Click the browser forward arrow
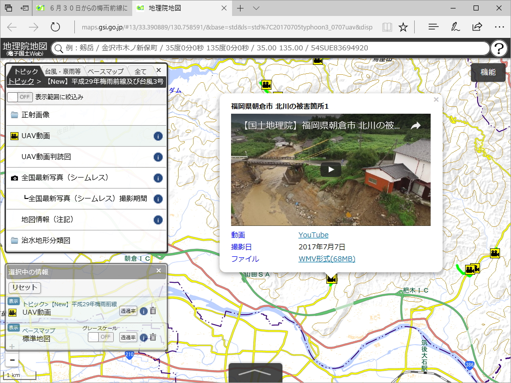The width and height of the screenshot is (511, 383). click(x=33, y=27)
